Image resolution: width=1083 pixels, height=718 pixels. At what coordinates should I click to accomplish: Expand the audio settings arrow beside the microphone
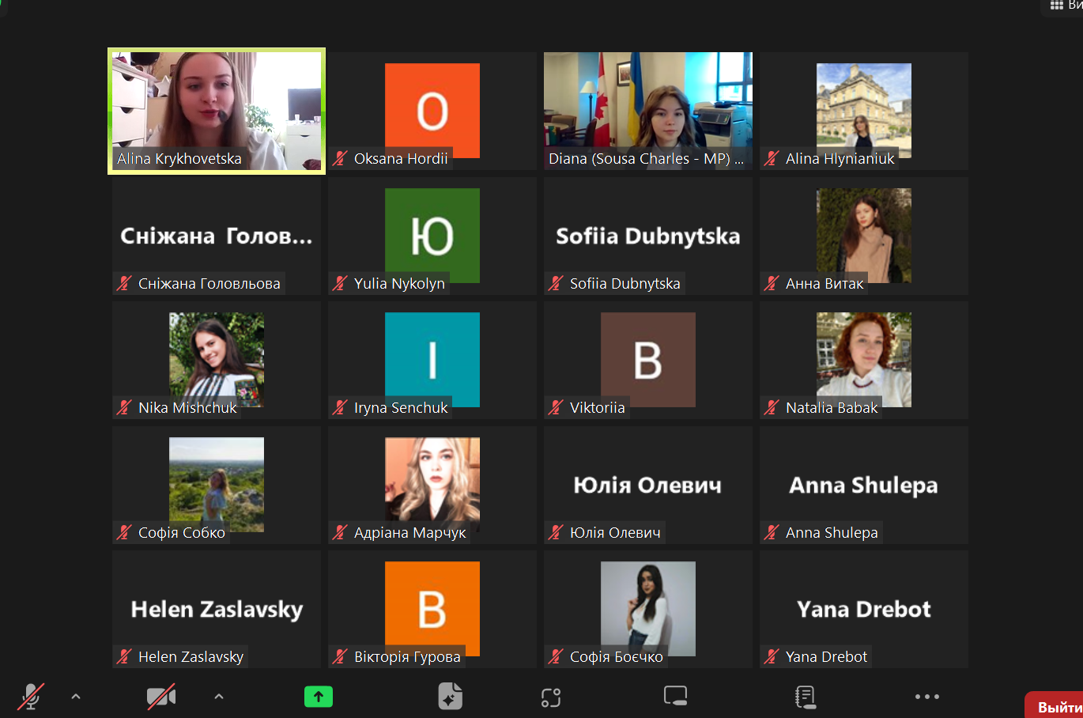coord(76,697)
